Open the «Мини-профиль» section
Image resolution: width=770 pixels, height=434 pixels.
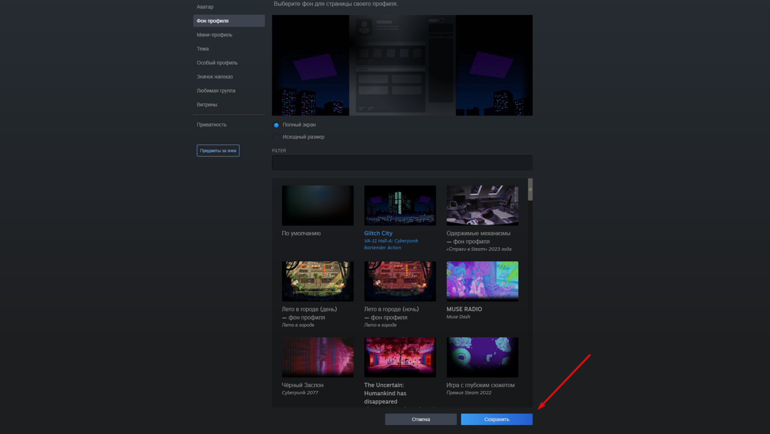click(214, 34)
